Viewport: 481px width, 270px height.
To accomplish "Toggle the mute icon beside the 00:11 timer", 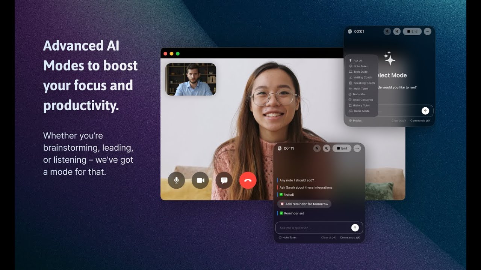I will click(327, 148).
